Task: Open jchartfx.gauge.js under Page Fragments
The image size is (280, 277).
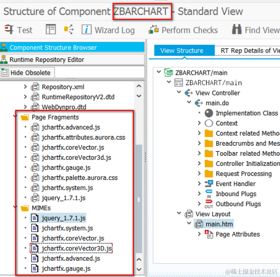Action: [x=66, y=168]
